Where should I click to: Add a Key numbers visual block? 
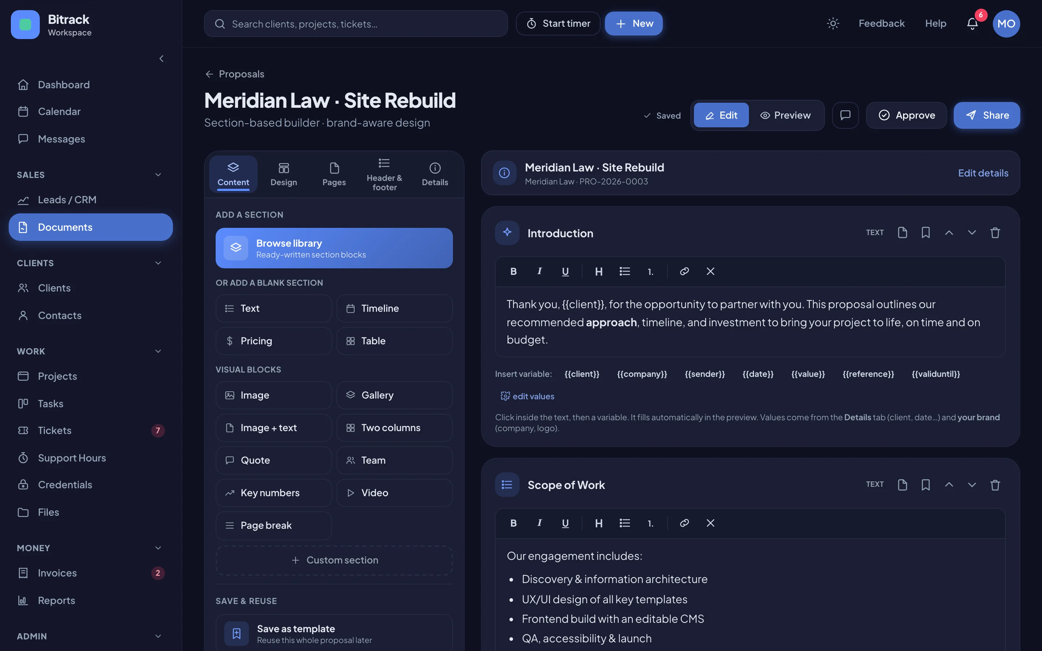tap(274, 493)
